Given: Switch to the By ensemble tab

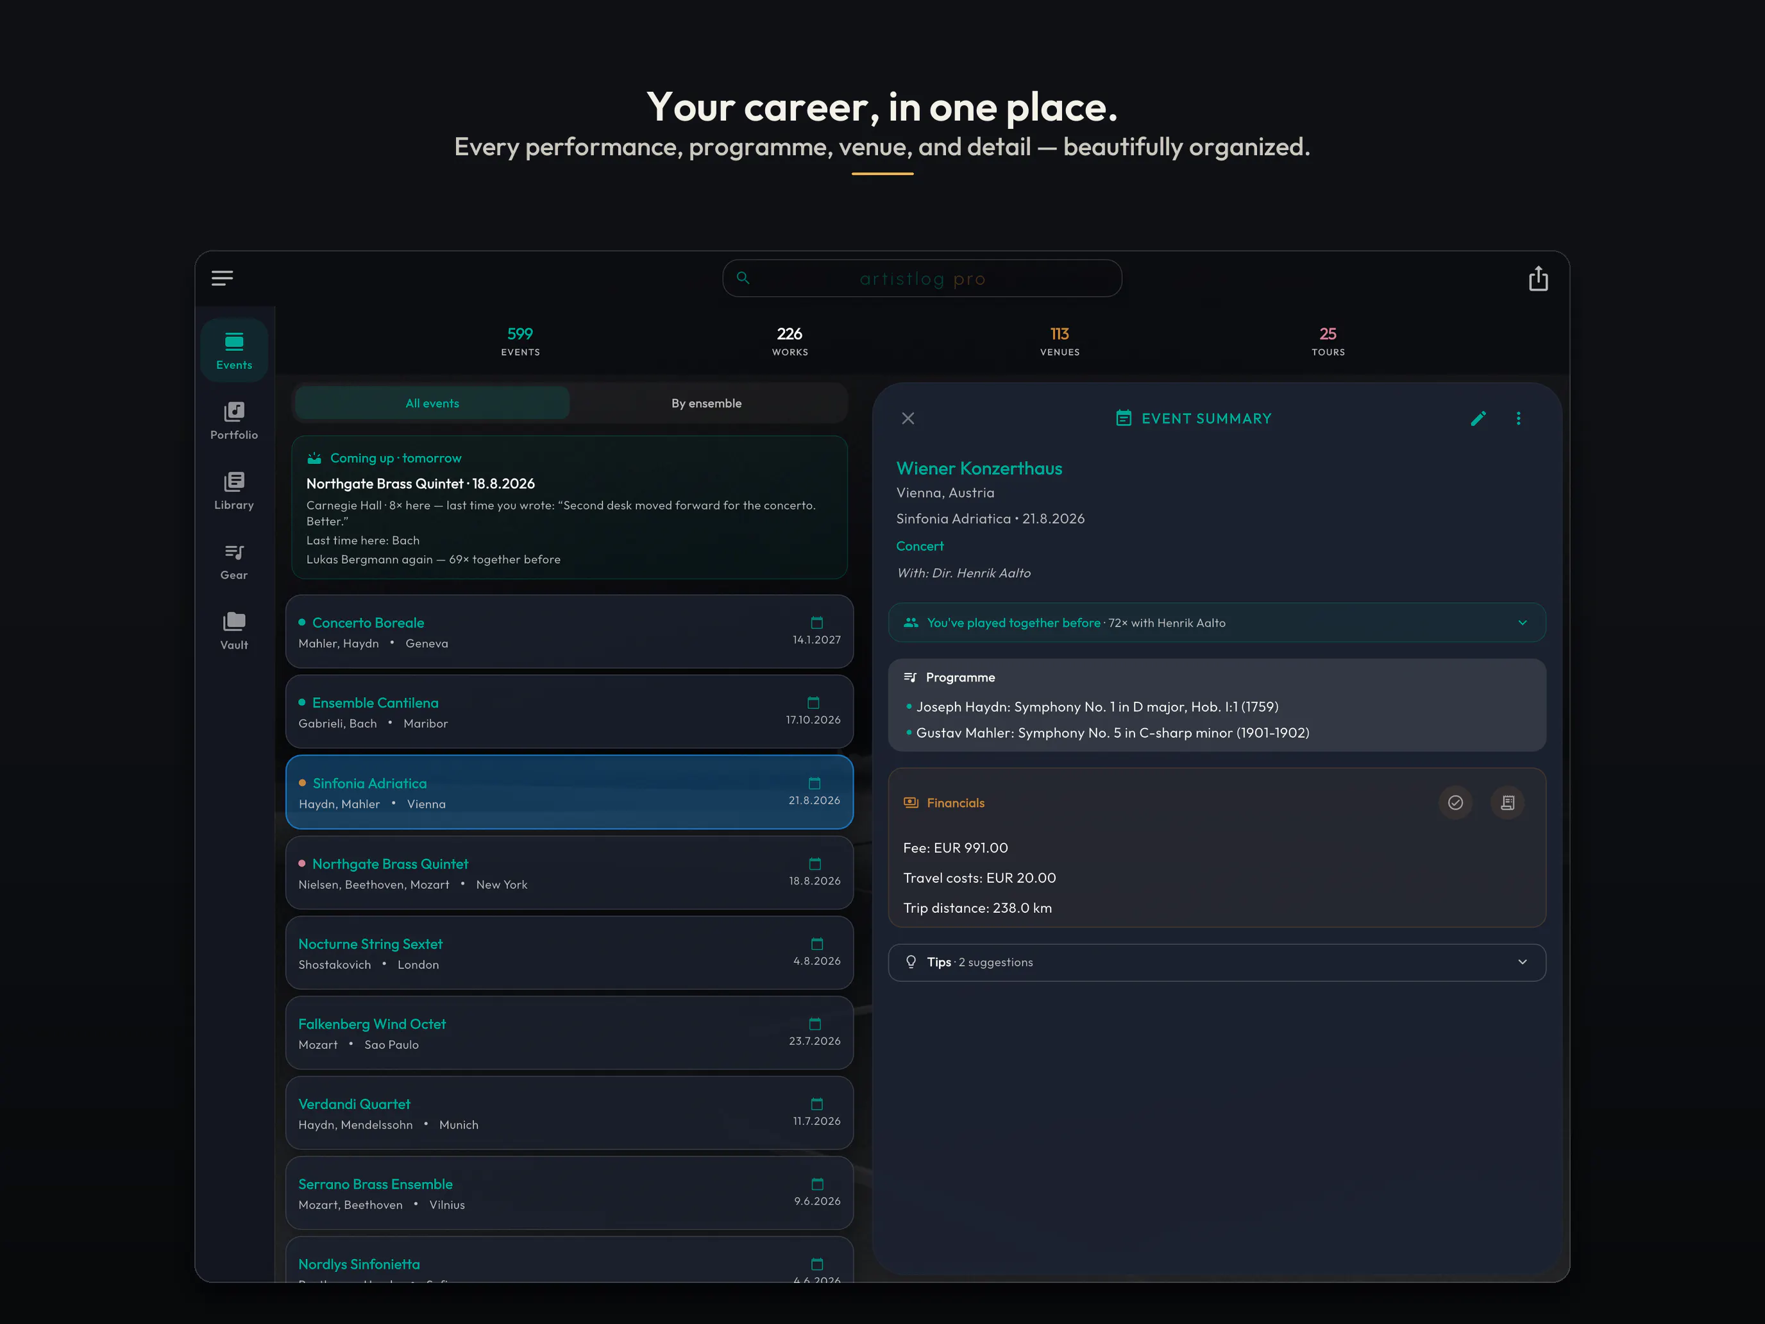Looking at the screenshot, I should point(706,403).
